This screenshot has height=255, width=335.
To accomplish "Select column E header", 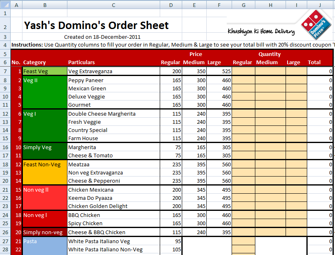I will coord(194,5).
